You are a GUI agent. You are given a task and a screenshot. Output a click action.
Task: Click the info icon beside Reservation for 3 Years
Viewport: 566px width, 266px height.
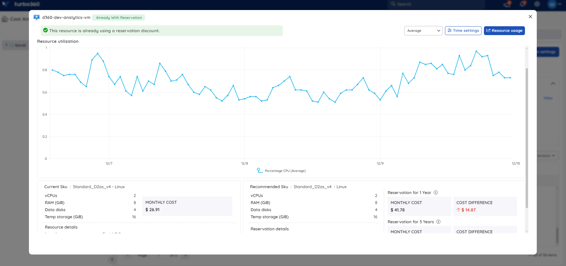tap(438, 222)
